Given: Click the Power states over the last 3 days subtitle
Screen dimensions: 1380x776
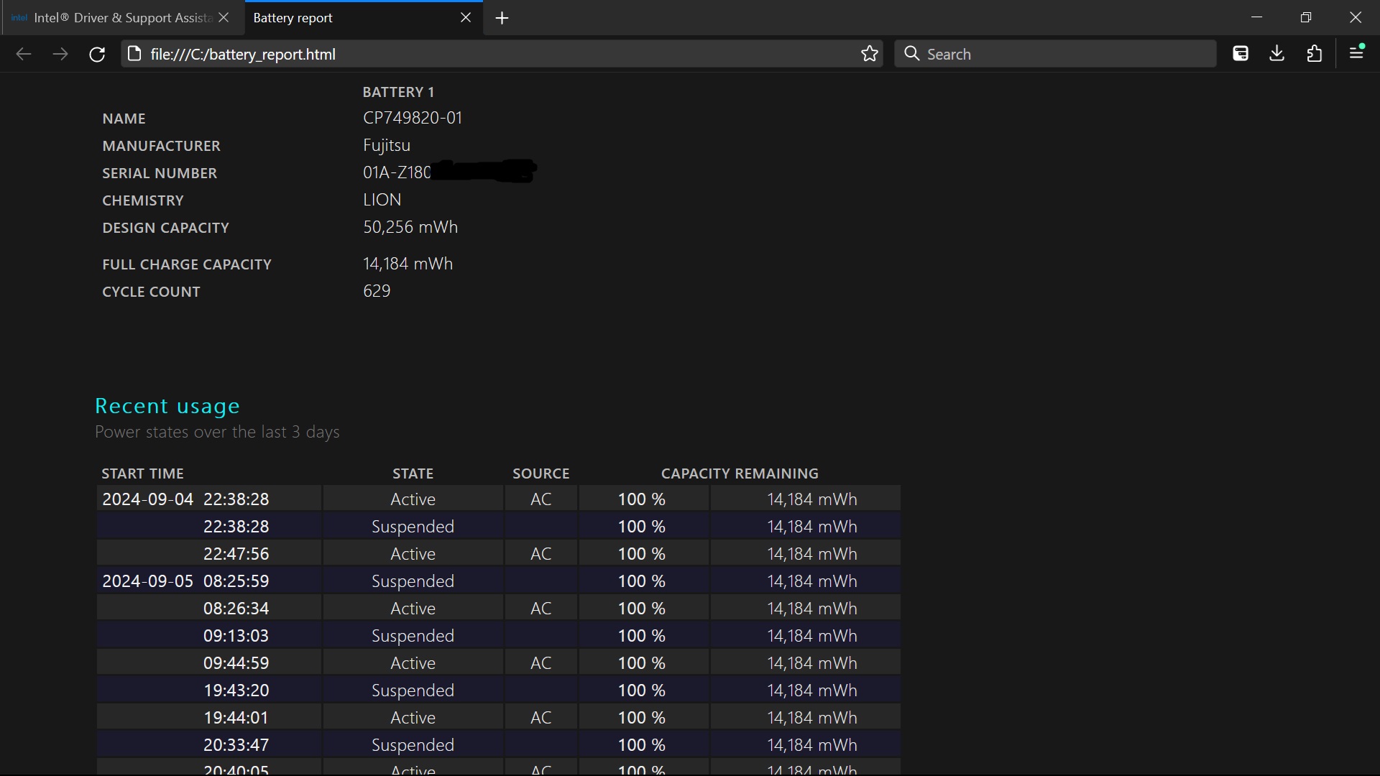Looking at the screenshot, I should [217, 432].
